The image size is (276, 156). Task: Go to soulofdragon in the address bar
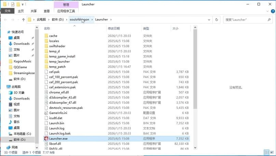click(79, 19)
